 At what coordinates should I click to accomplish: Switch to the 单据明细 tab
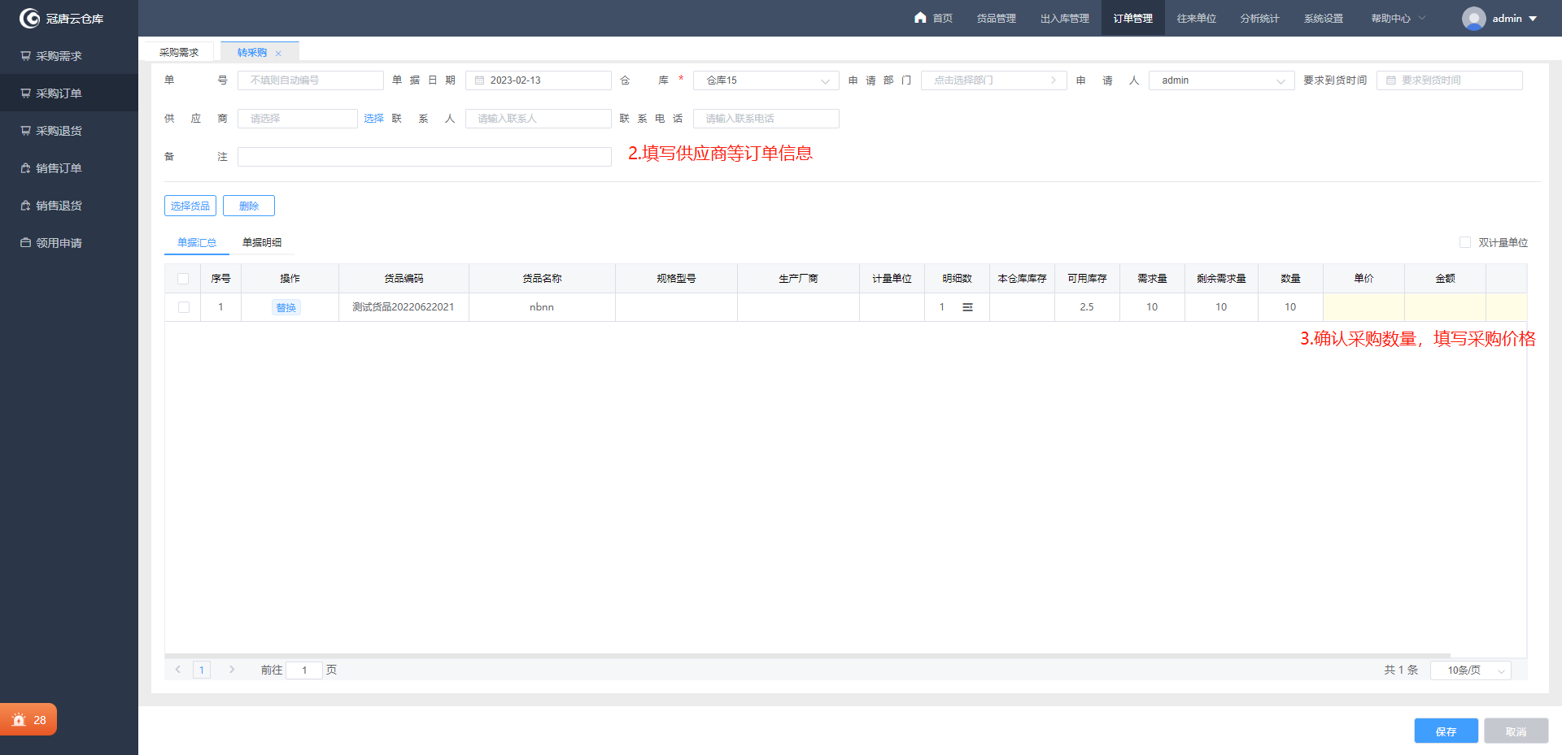[262, 242]
